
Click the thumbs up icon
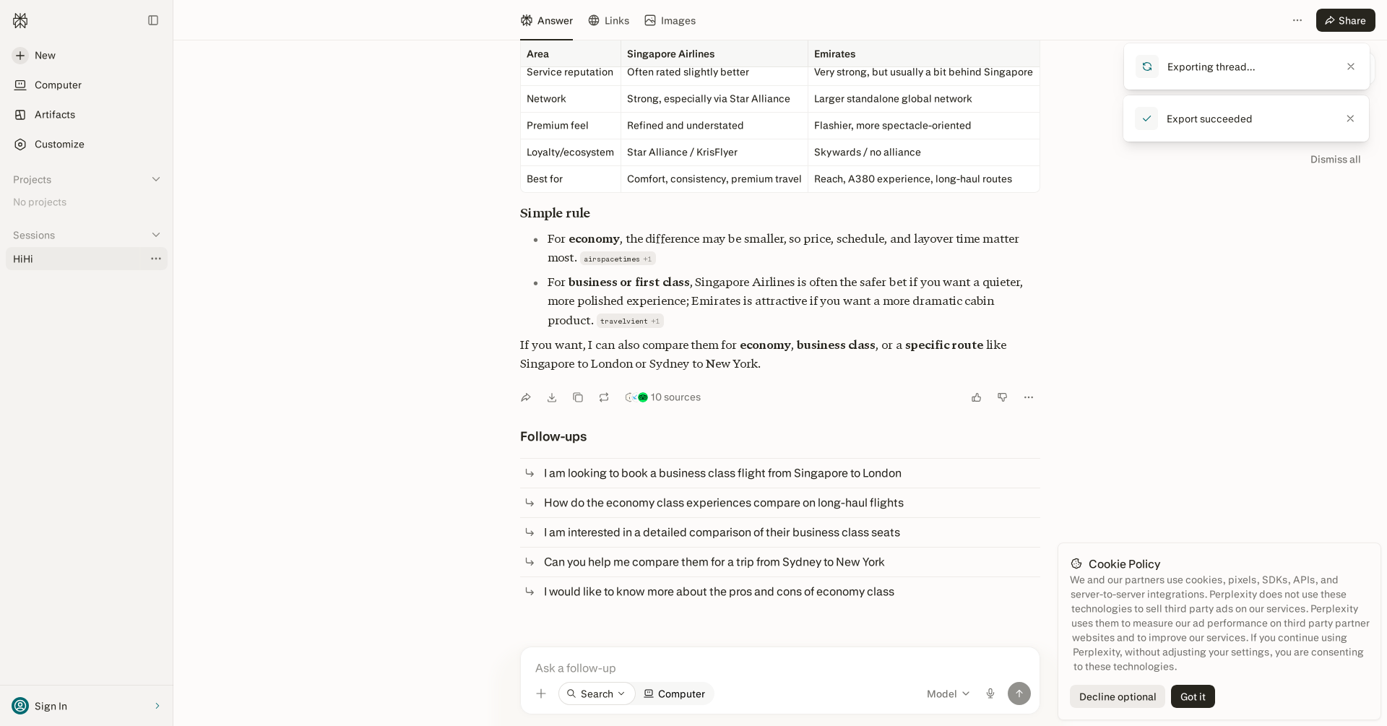[x=977, y=397]
